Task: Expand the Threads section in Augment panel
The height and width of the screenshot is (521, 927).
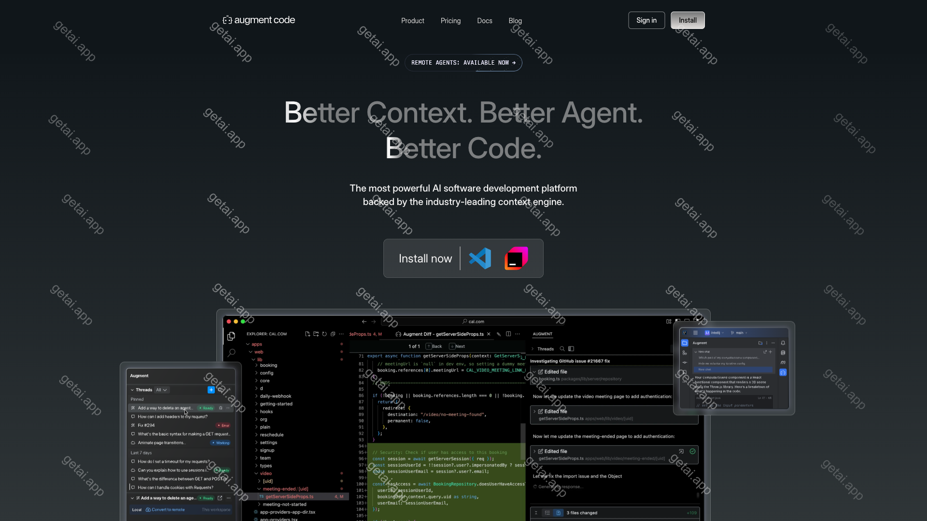Action: [x=533, y=349]
